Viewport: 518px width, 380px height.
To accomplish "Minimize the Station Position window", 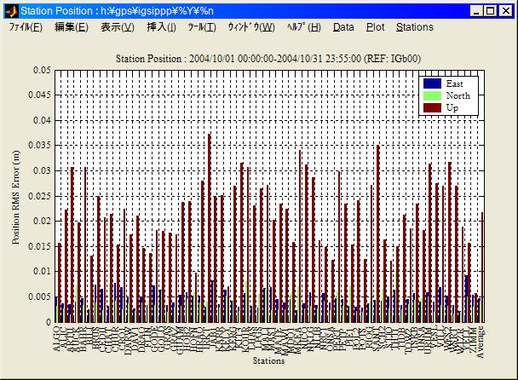I will pos(475,11).
